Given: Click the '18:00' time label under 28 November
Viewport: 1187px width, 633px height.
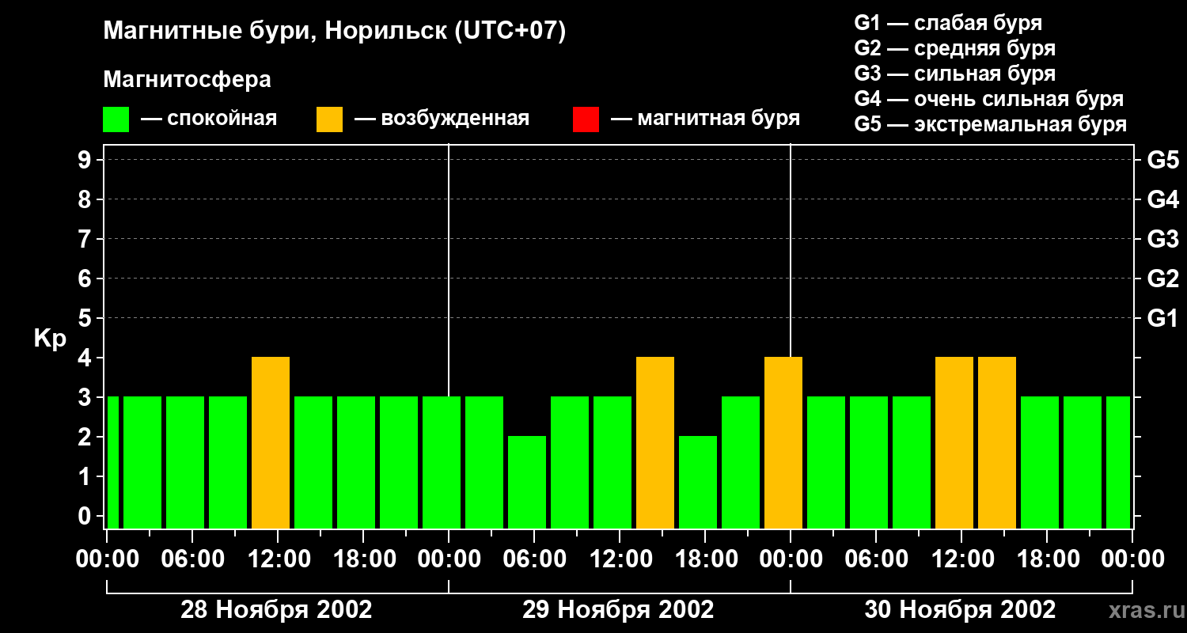Looking at the screenshot, I should [363, 559].
